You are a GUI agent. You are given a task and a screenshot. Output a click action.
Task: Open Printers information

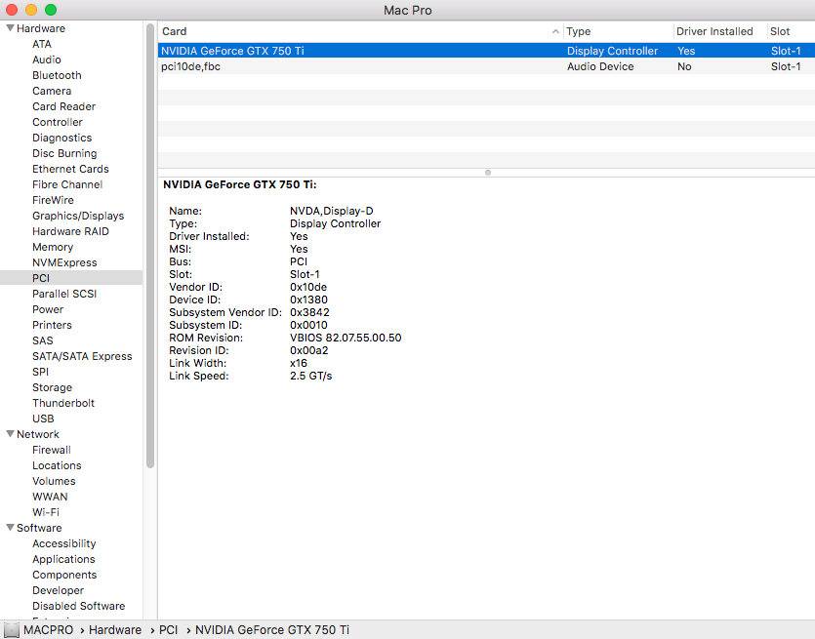(x=52, y=325)
